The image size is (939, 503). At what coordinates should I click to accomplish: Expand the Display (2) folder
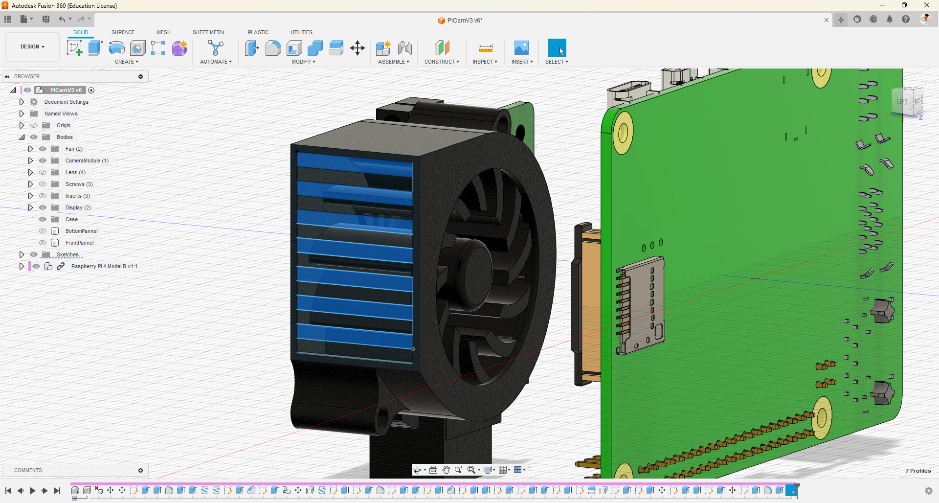point(30,207)
